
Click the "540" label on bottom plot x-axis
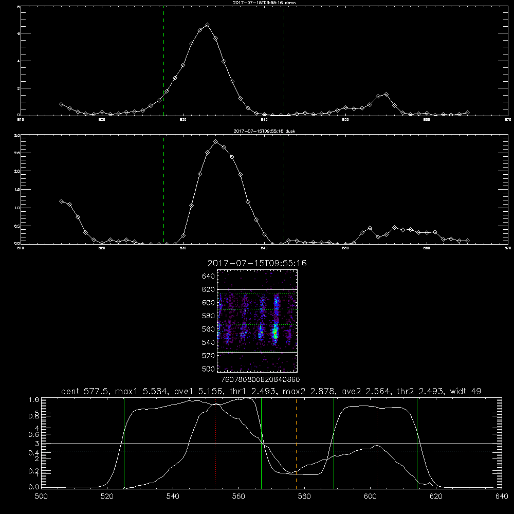[x=173, y=497]
